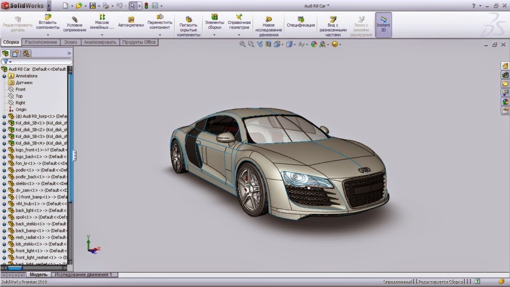Toggle the feature tree filter icon
The height and width of the screenshot is (287, 510).
(x=5, y=62)
